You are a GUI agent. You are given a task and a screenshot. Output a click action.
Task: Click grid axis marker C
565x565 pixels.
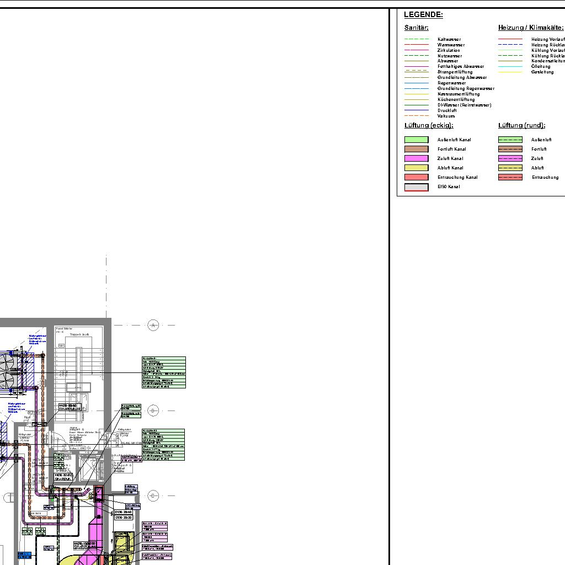(x=153, y=495)
